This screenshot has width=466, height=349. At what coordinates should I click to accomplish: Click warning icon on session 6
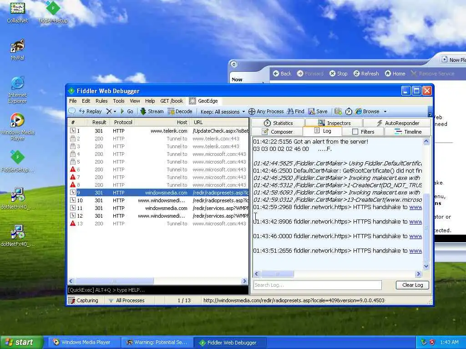tap(72, 170)
